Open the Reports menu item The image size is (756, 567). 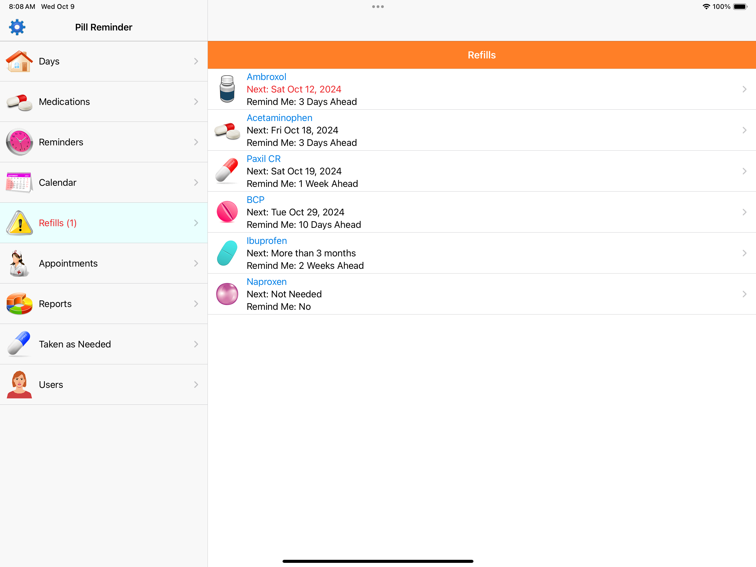pyautogui.click(x=103, y=304)
